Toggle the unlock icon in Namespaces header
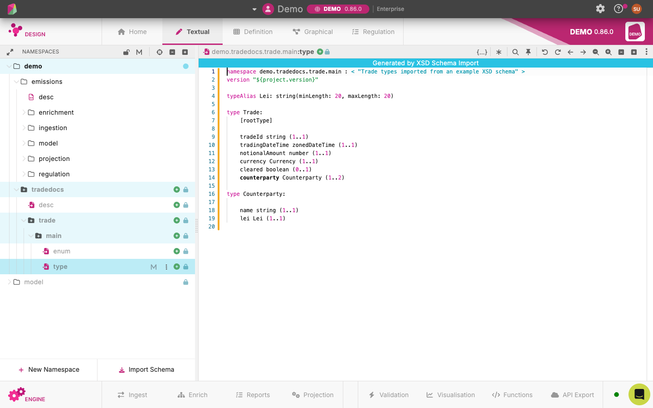This screenshot has width=653, height=408. [x=127, y=52]
